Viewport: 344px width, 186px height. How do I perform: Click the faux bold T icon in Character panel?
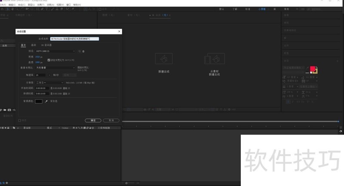pyautogui.click(x=288, y=102)
